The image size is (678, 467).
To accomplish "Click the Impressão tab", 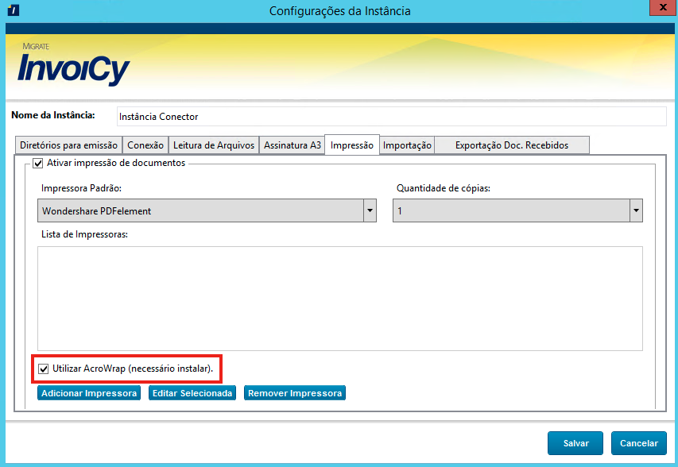I will tap(352, 145).
